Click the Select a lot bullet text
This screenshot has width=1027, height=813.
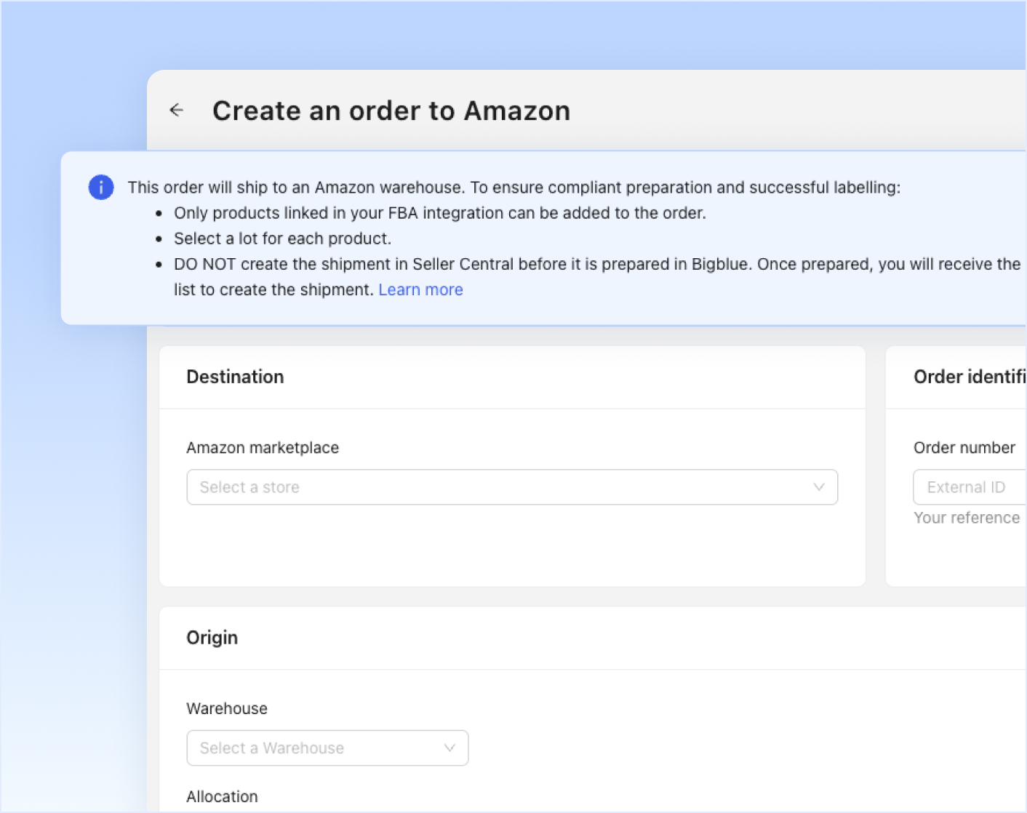coord(282,239)
